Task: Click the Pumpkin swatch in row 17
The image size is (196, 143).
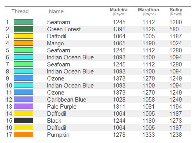Action: click(x=24, y=134)
